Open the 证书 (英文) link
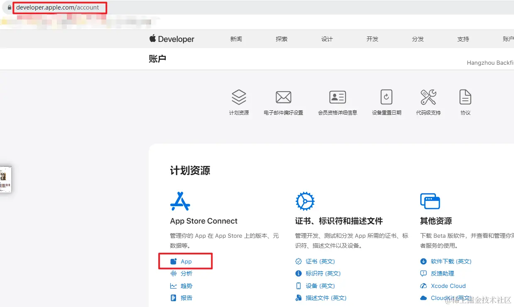The width and height of the screenshot is (514, 307). click(320, 261)
